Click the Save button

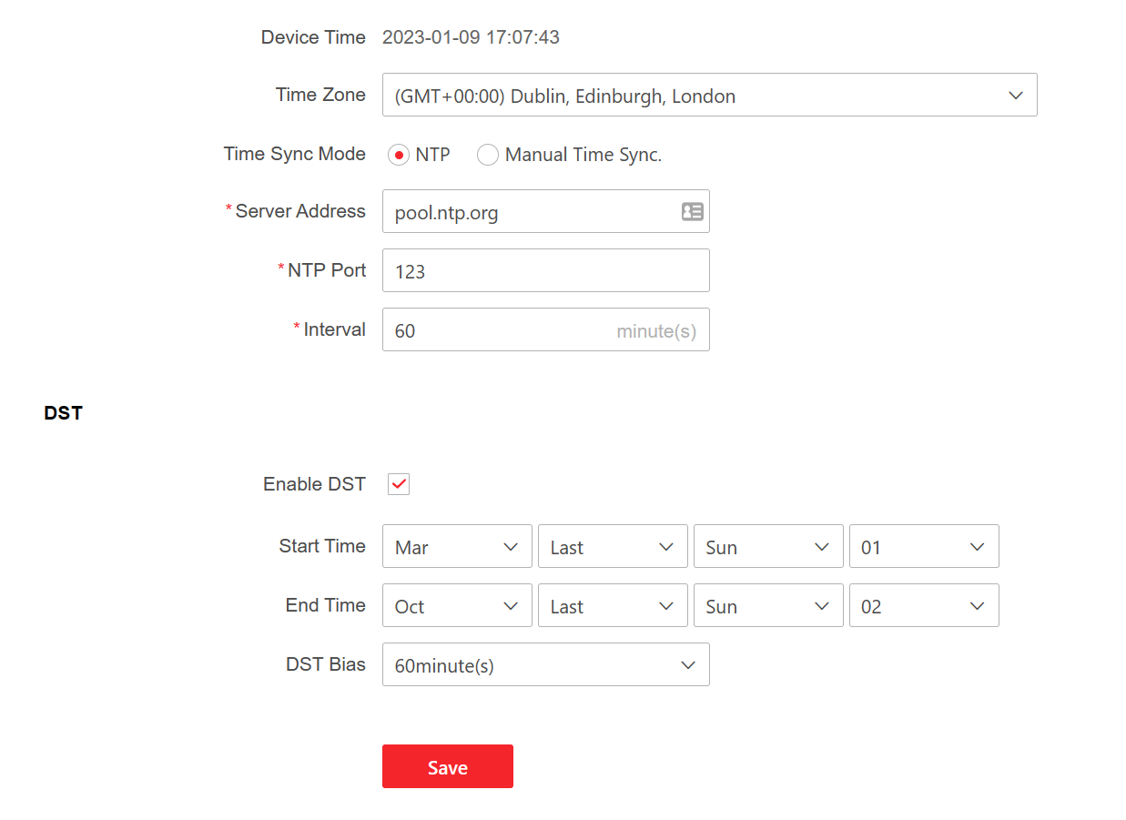(x=447, y=766)
